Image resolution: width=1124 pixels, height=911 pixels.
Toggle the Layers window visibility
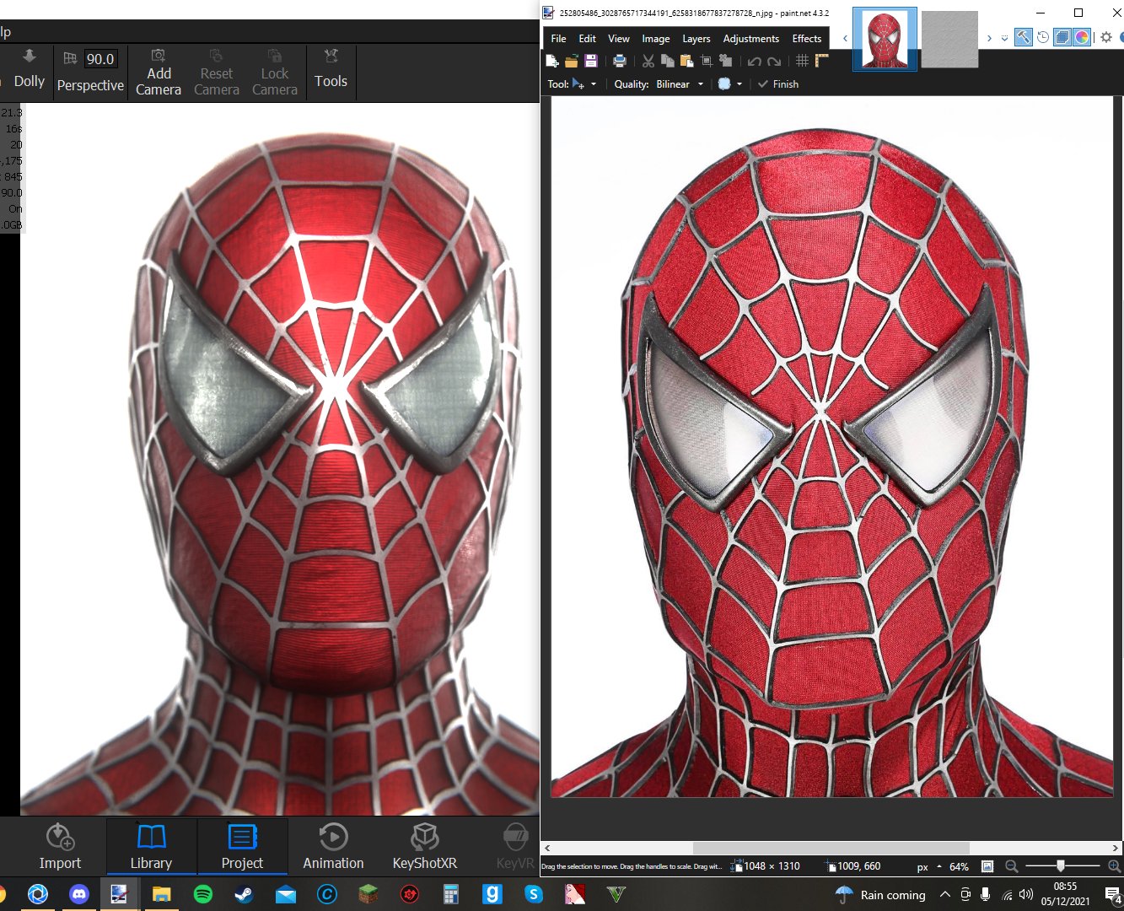pyautogui.click(x=1062, y=37)
